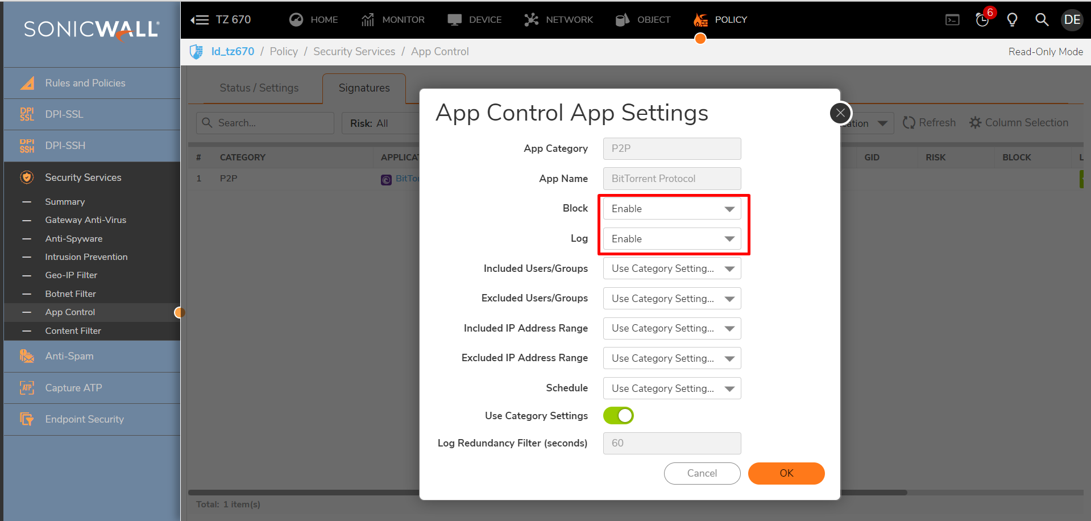Click the DPI-SSL sidebar icon
The image size is (1091, 521).
[x=27, y=114]
